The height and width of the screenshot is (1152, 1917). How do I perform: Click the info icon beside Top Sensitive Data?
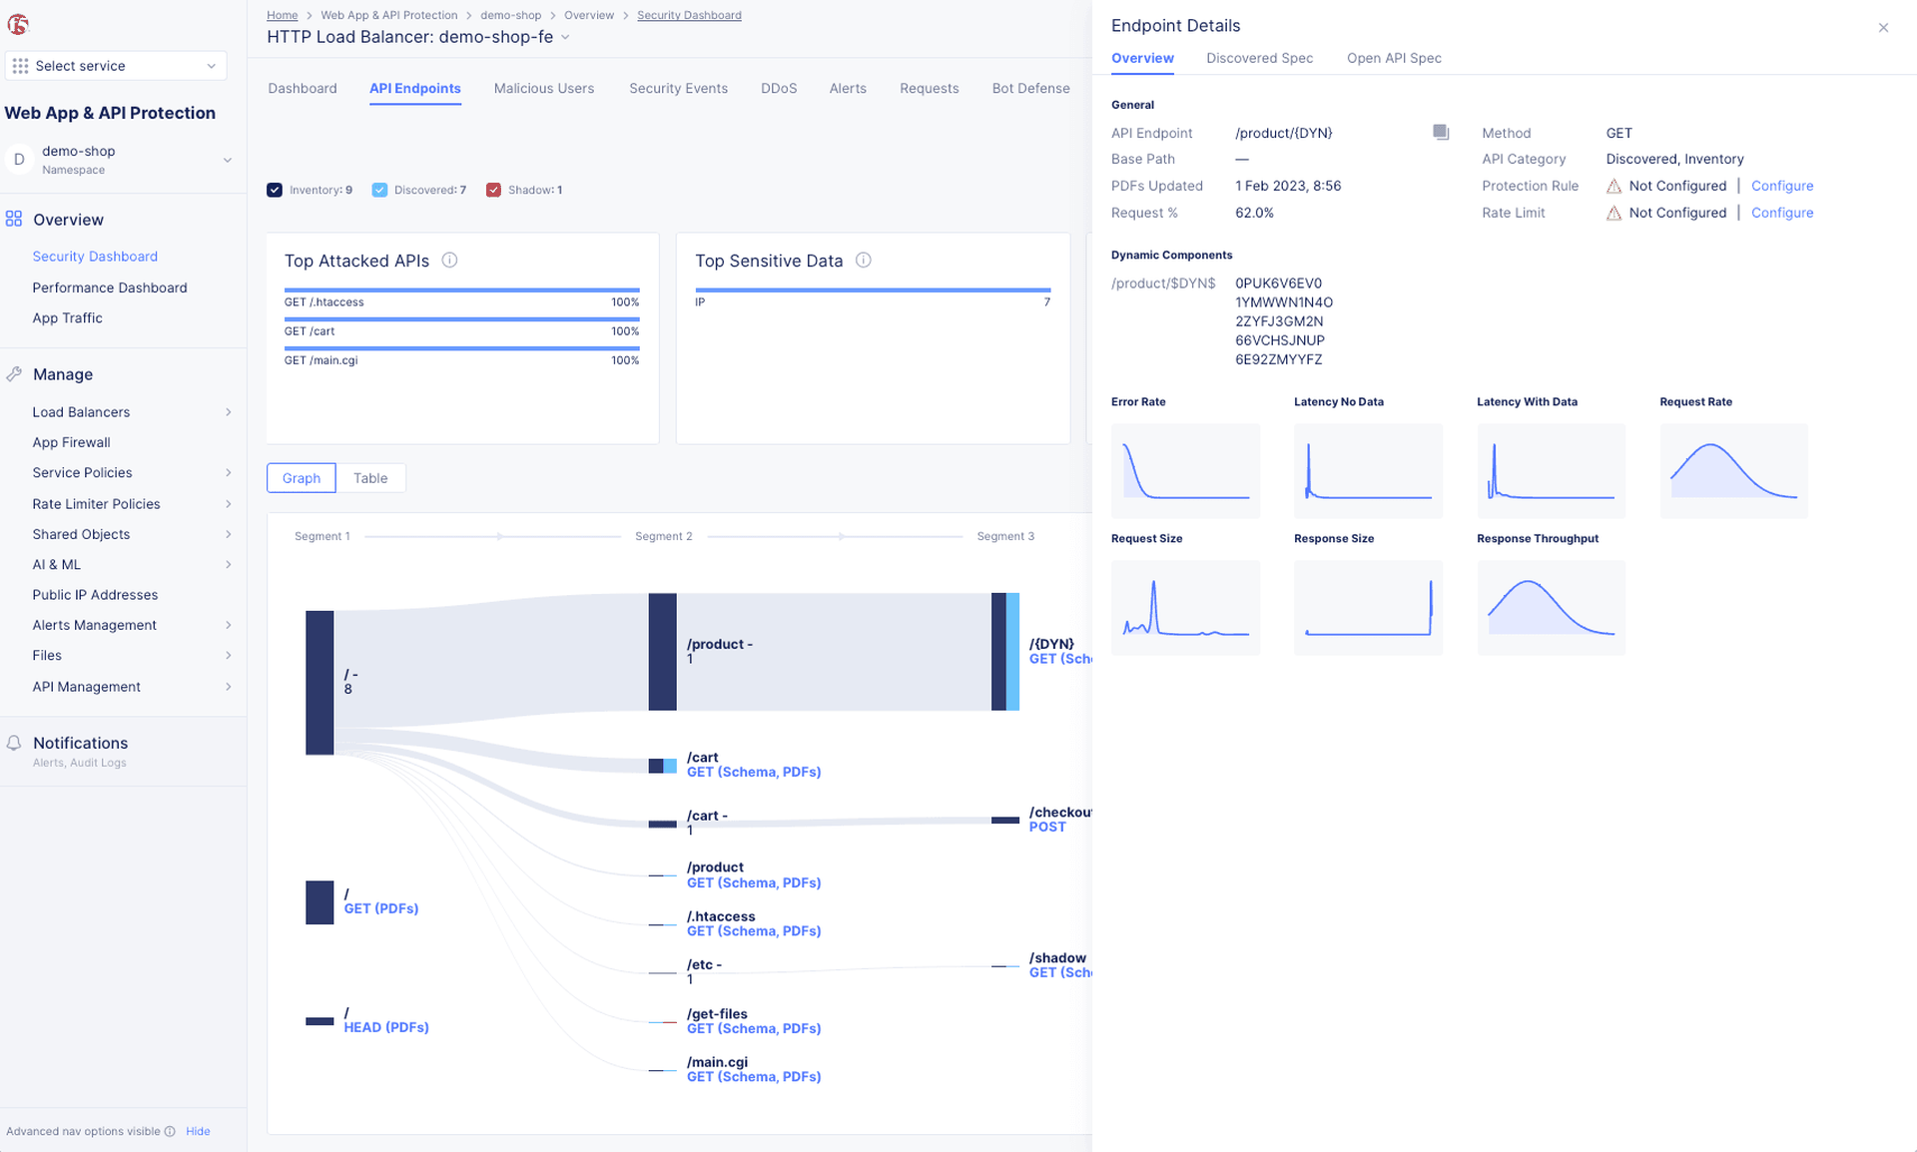(864, 261)
